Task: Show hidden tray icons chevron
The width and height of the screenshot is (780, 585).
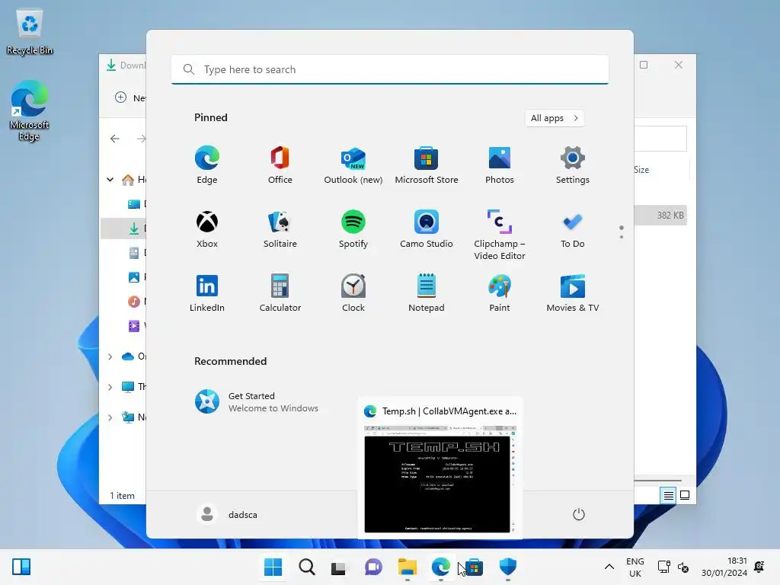Action: pos(609,567)
